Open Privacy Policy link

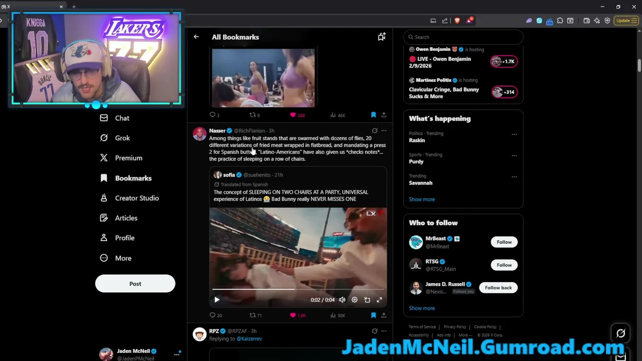(x=455, y=327)
